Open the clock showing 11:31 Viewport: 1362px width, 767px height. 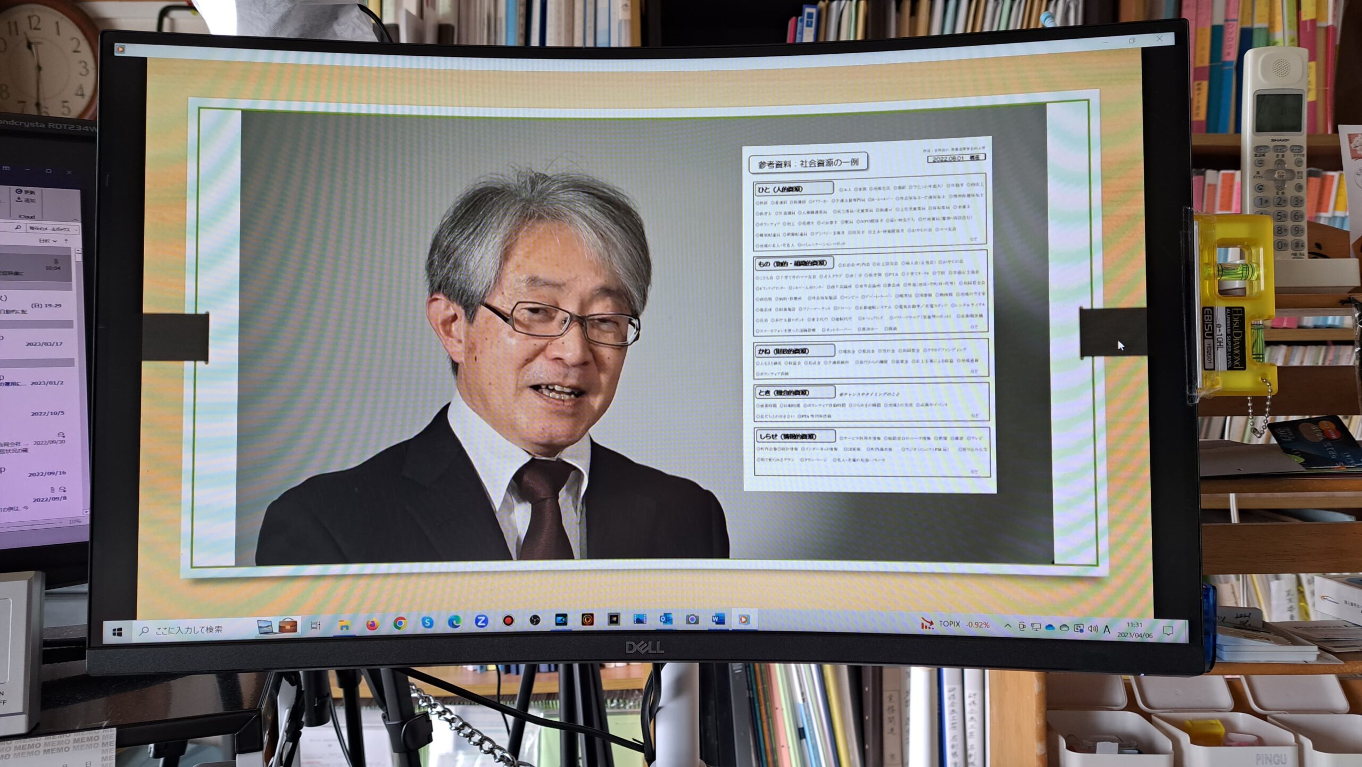coord(1134,630)
